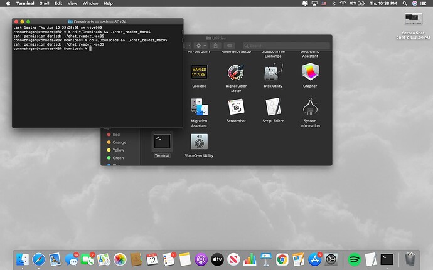This screenshot has width=433, height=270.
Task: Open Apple TV from Dock
Action: pyautogui.click(x=217, y=259)
